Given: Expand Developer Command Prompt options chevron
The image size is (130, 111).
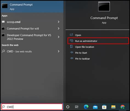Looking at the screenshot, I should point(58,37).
